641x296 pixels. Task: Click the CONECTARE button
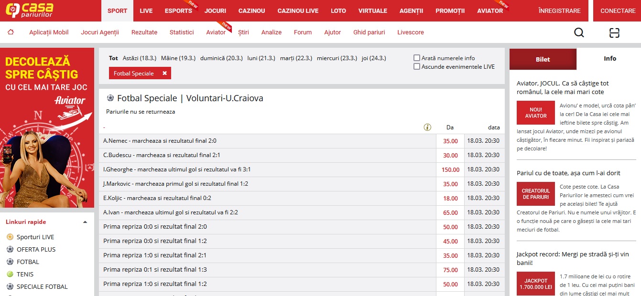[x=618, y=11]
